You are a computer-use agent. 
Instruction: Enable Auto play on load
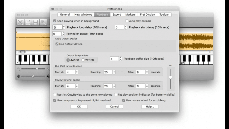127,21
